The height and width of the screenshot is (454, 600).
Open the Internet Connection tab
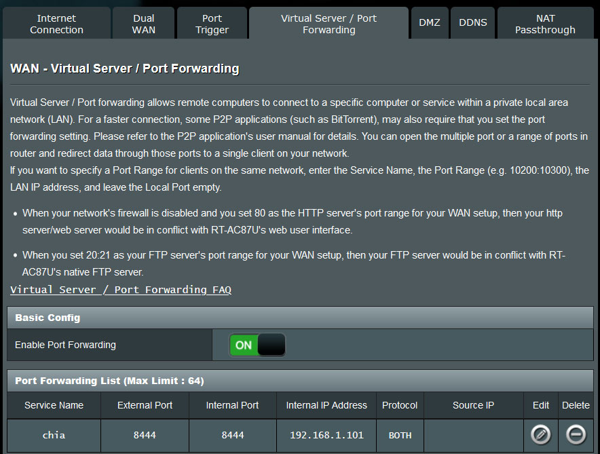click(x=56, y=24)
